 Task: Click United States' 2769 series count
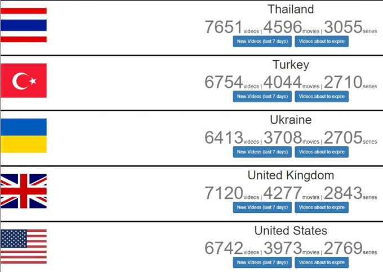point(342,248)
